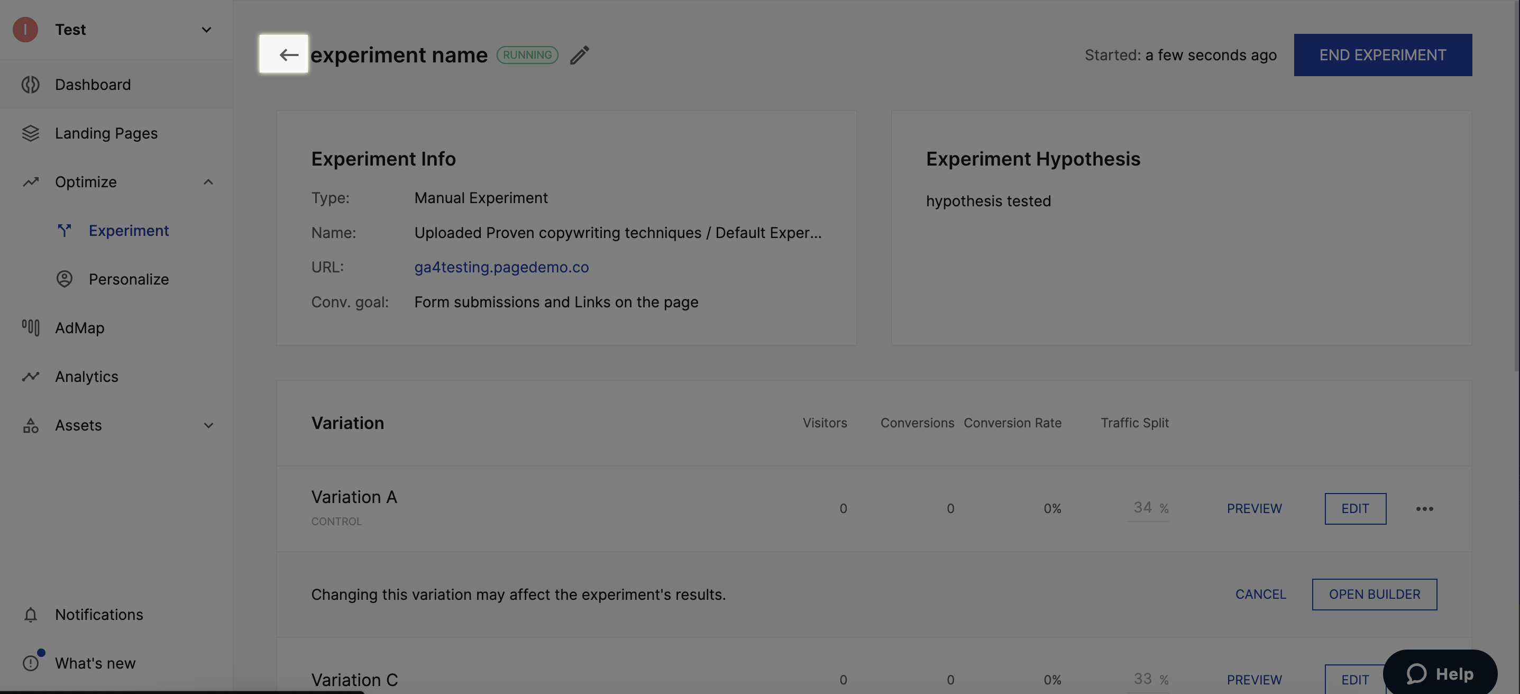Viewport: 1520px width, 694px height.
Task: Open the Help chat widget
Action: (x=1440, y=673)
